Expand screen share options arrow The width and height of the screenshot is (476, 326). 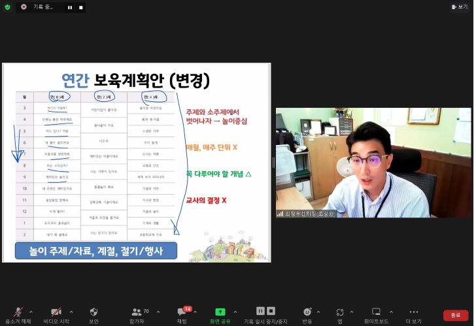(x=235, y=312)
